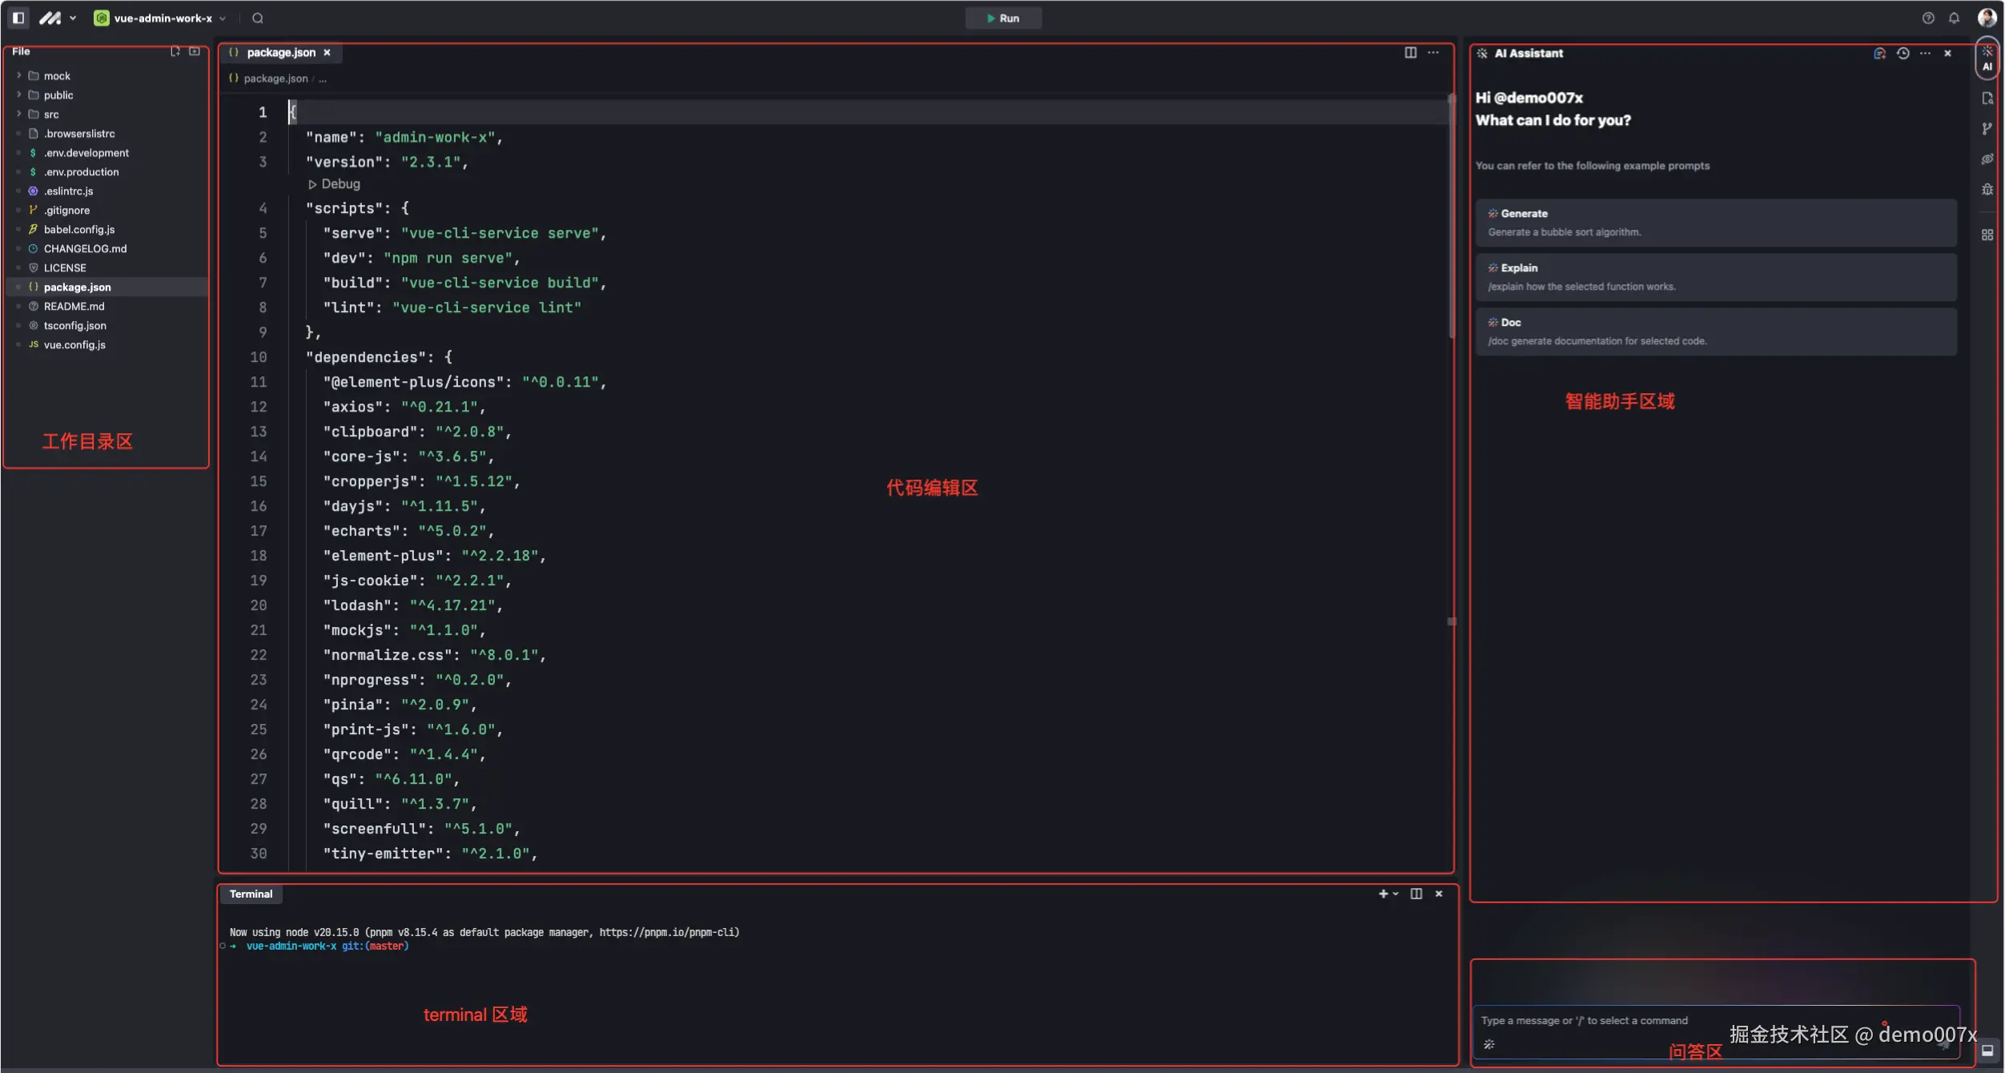Image resolution: width=2005 pixels, height=1073 pixels.
Task: Toggle the left sidebar panel icon
Action: pos(18,18)
